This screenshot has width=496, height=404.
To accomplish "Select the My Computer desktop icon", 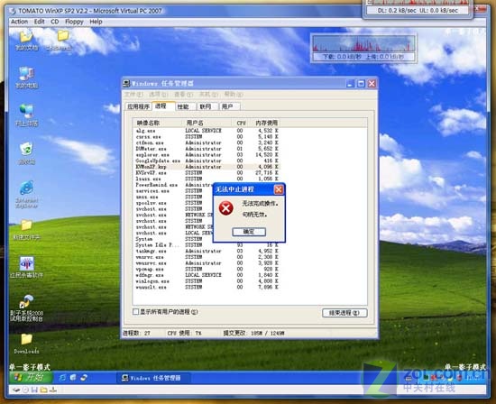I will point(26,78).
